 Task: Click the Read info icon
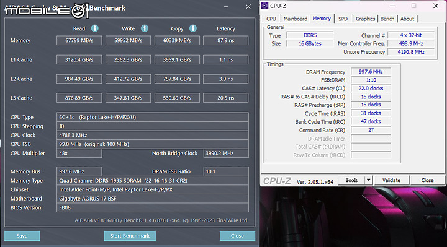click(94, 28)
